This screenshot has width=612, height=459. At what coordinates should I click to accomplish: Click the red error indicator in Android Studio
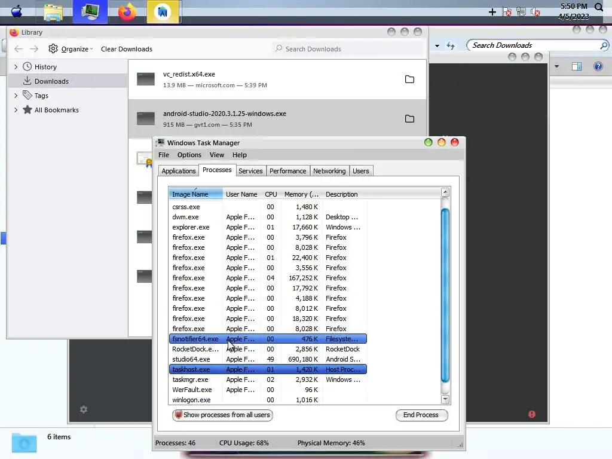[x=531, y=414]
